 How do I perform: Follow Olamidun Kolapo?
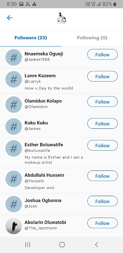click(x=102, y=102)
